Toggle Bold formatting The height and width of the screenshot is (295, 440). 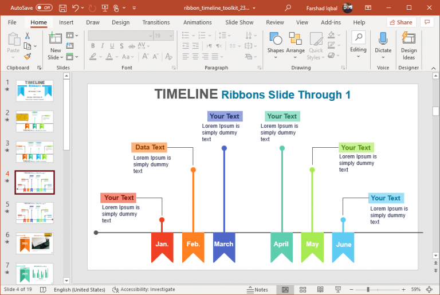93,46
